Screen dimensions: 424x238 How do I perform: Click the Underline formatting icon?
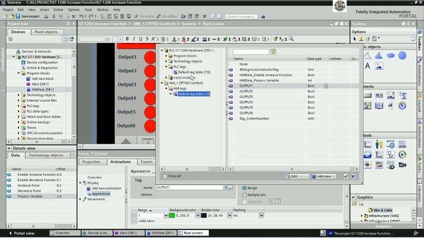pyautogui.click(x=140, y=39)
